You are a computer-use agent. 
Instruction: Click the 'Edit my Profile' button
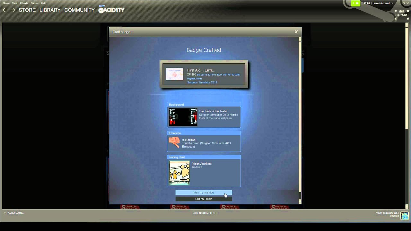pyautogui.click(x=204, y=199)
